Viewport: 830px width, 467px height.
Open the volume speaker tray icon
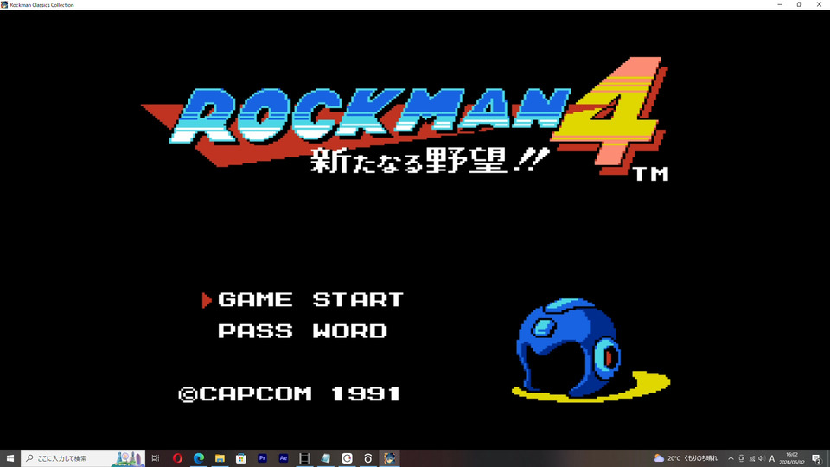tap(762, 458)
